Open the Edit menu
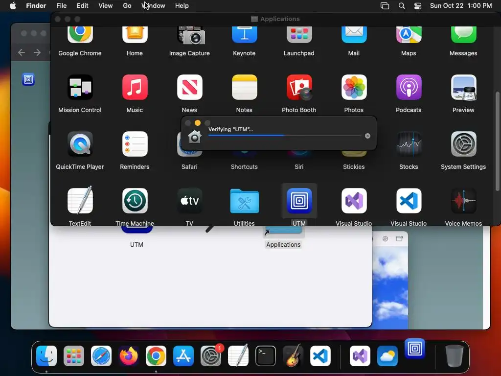The height and width of the screenshot is (376, 501). (x=82, y=6)
